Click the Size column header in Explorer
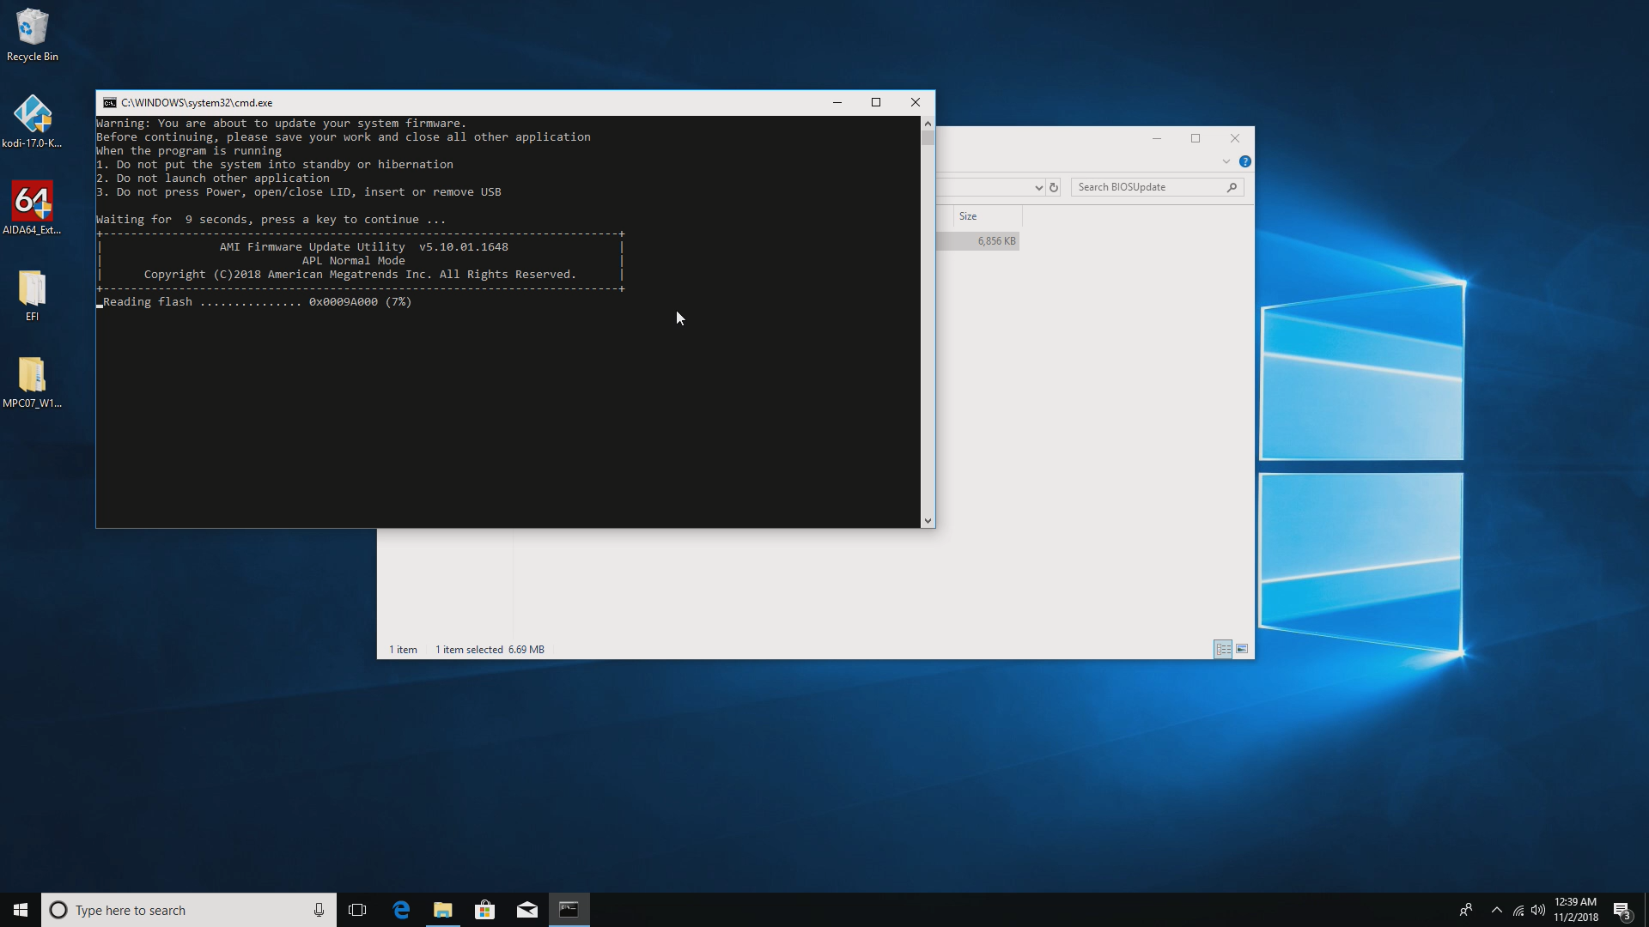The width and height of the screenshot is (1649, 927). 988,216
